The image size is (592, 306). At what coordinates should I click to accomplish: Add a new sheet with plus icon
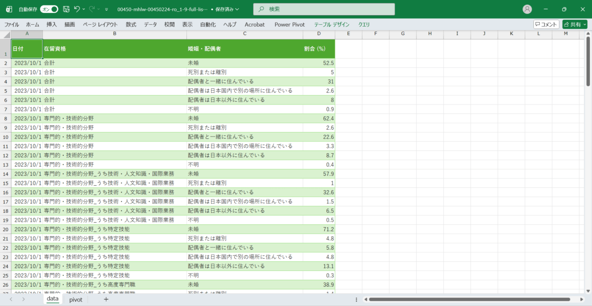point(106,300)
